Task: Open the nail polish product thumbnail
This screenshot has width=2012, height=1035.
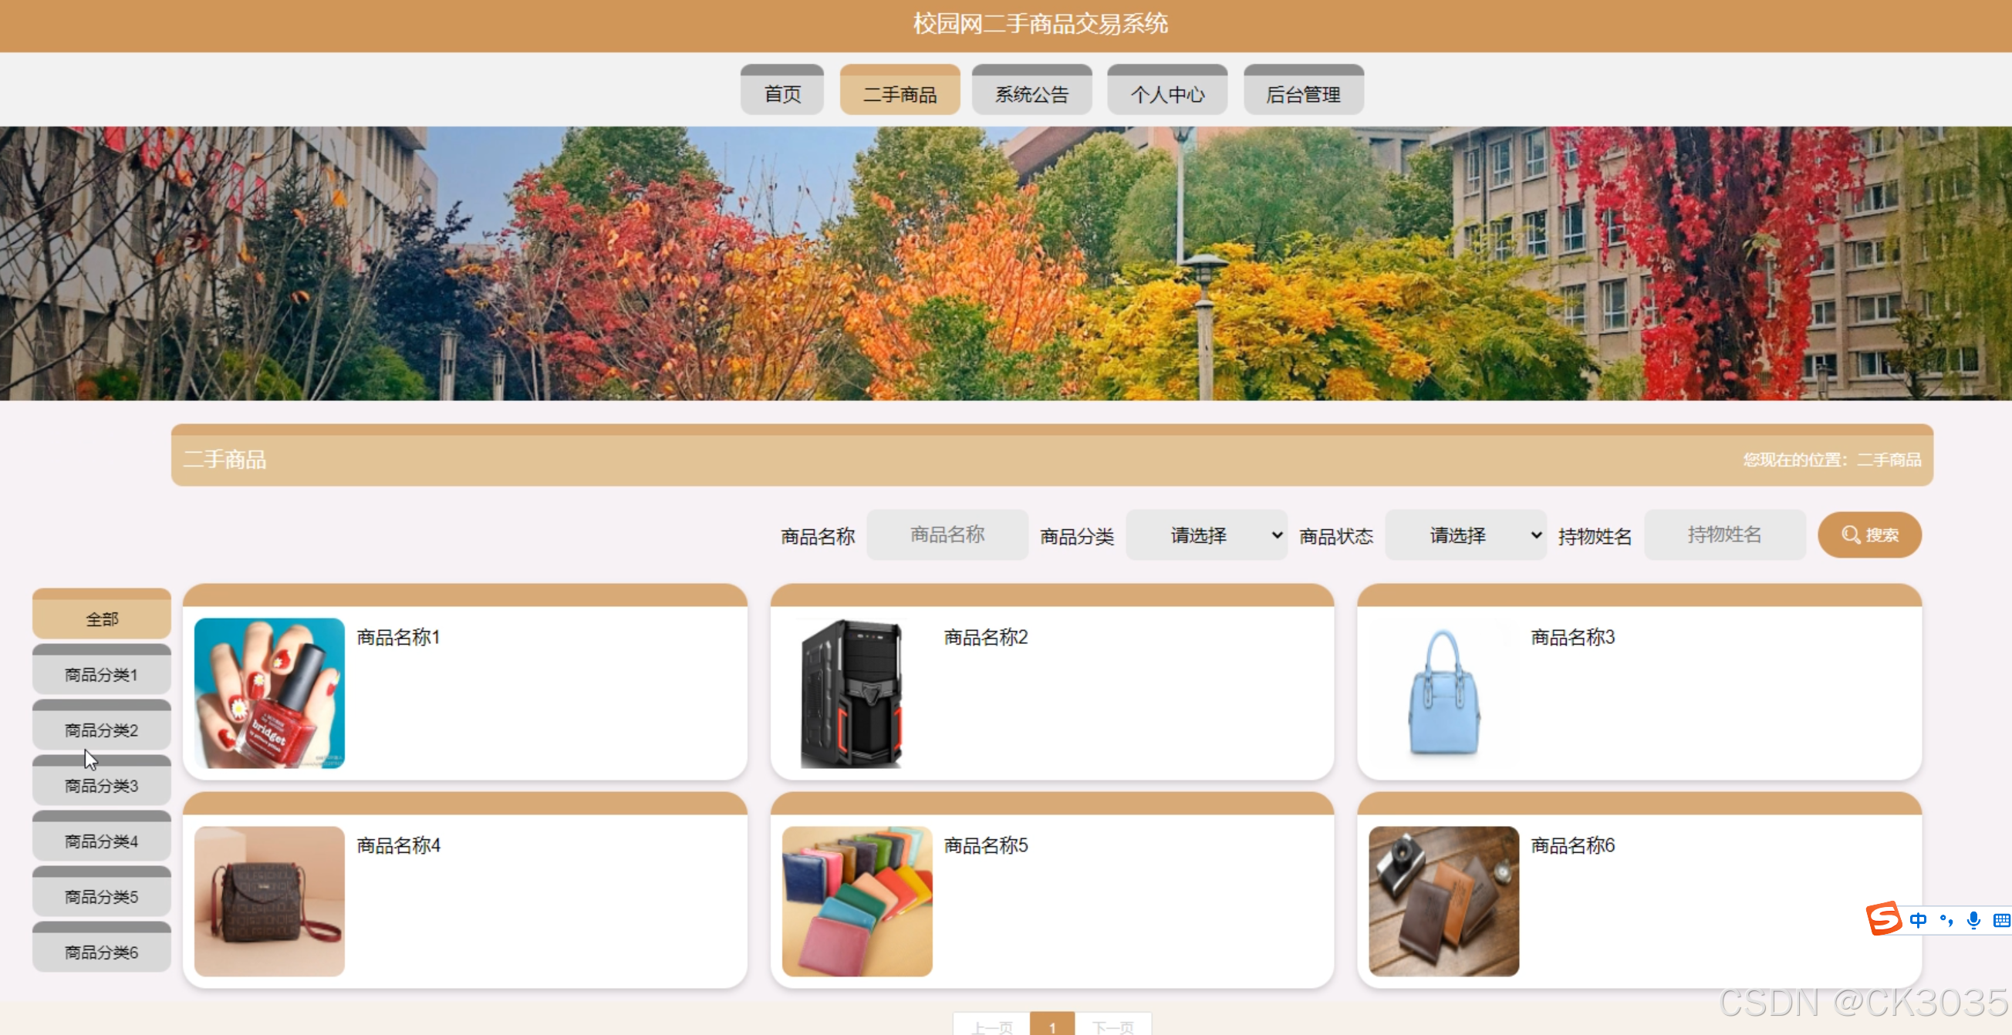Action: 269,693
